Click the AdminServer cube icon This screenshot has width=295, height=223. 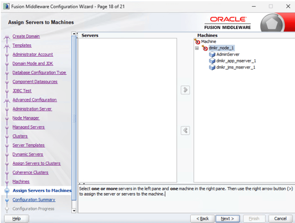(x=212, y=54)
